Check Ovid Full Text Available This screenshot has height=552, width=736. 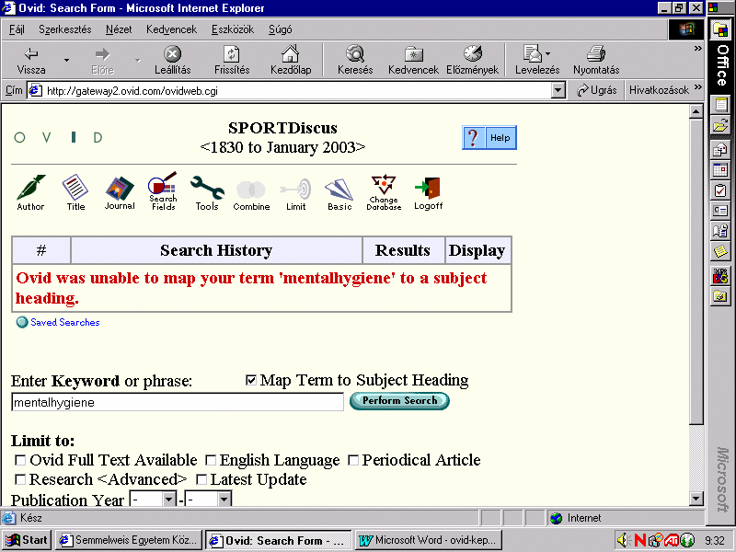point(20,460)
